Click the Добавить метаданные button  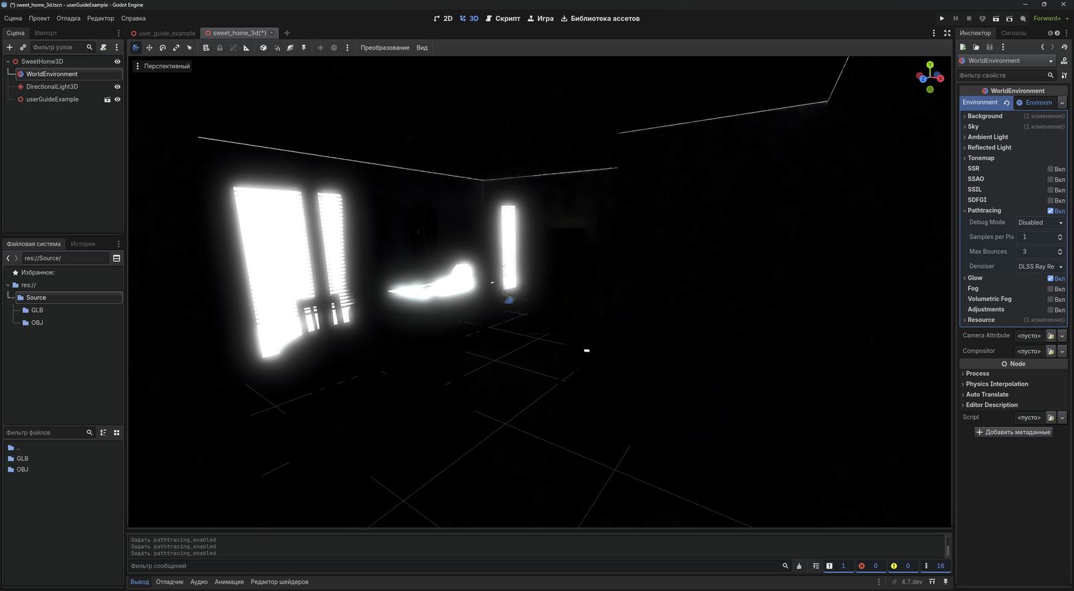point(1013,432)
